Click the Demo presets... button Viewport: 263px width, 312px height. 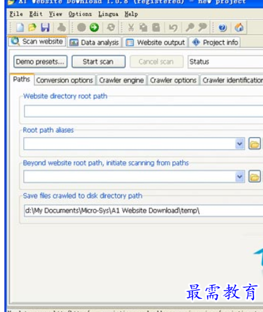tap(40, 62)
